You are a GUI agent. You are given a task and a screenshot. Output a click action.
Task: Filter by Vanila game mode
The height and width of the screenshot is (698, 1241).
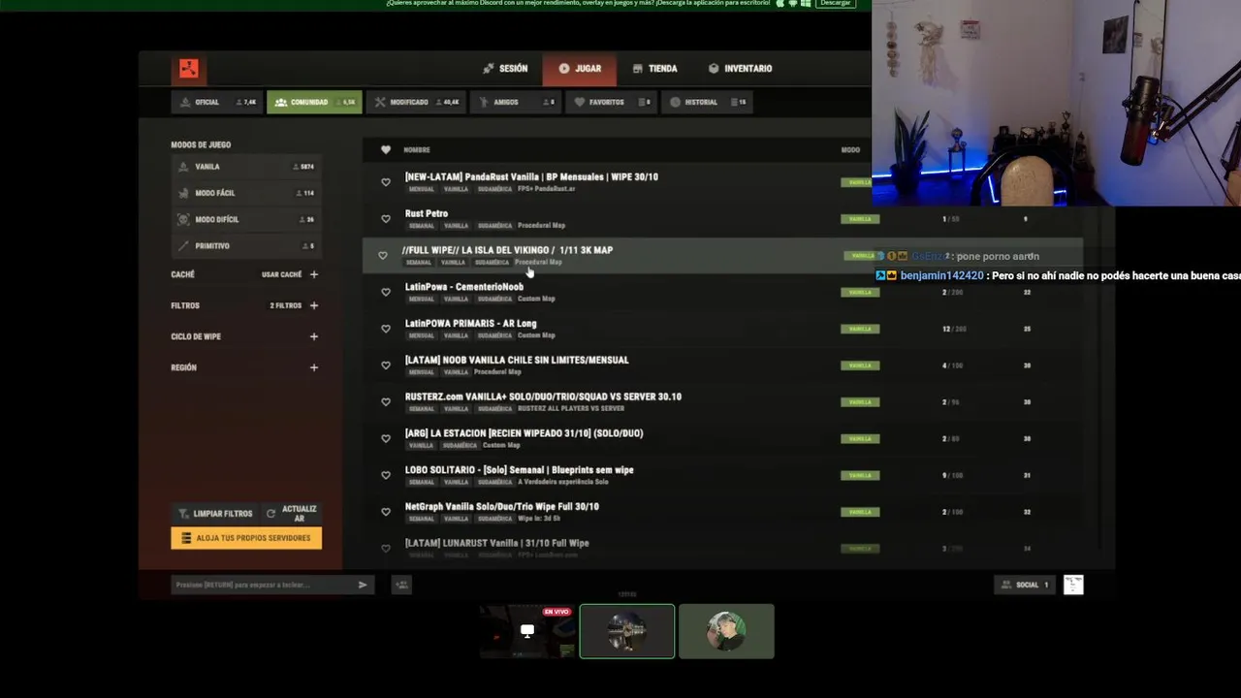246,167
